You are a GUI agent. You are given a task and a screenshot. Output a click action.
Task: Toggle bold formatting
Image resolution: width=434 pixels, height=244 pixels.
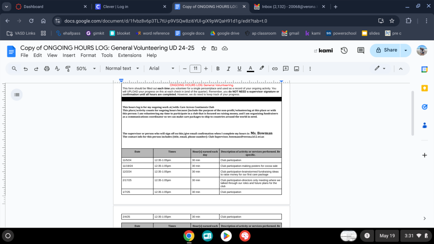pos(218,68)
